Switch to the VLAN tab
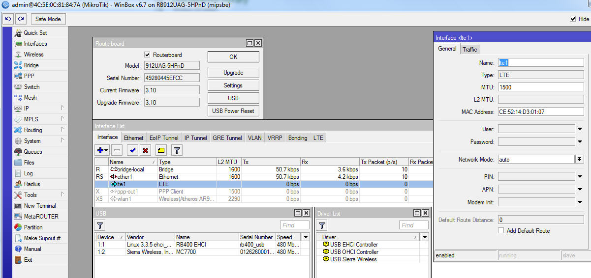Screen dimensions: 591x278 (255, 138)
